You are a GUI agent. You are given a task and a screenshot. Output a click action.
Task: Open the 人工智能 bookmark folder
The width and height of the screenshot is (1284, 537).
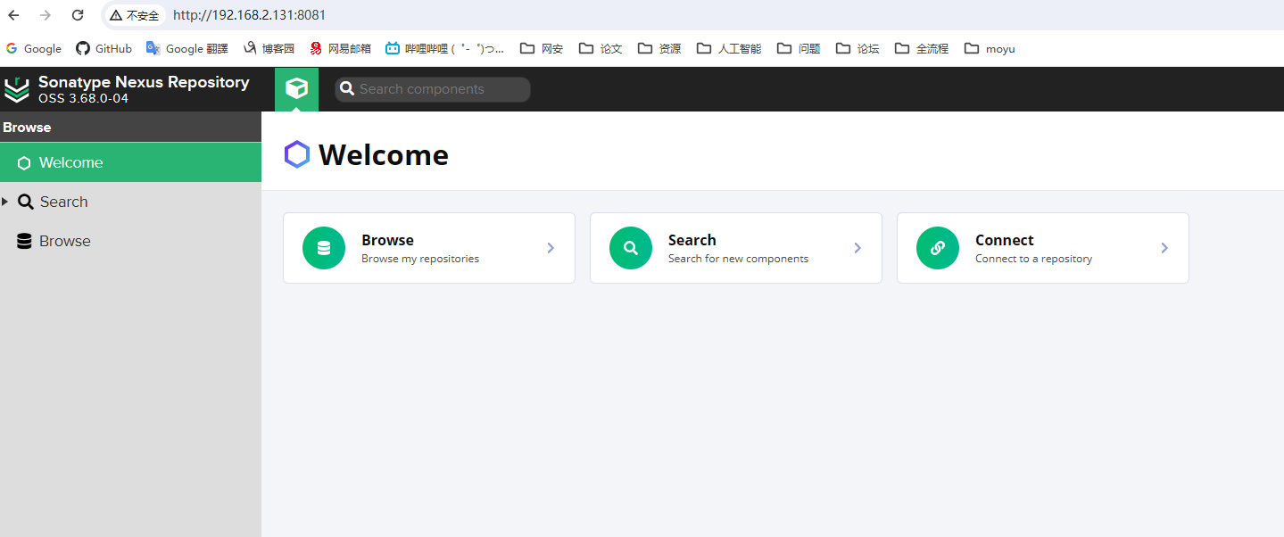[x=729, y=49]
